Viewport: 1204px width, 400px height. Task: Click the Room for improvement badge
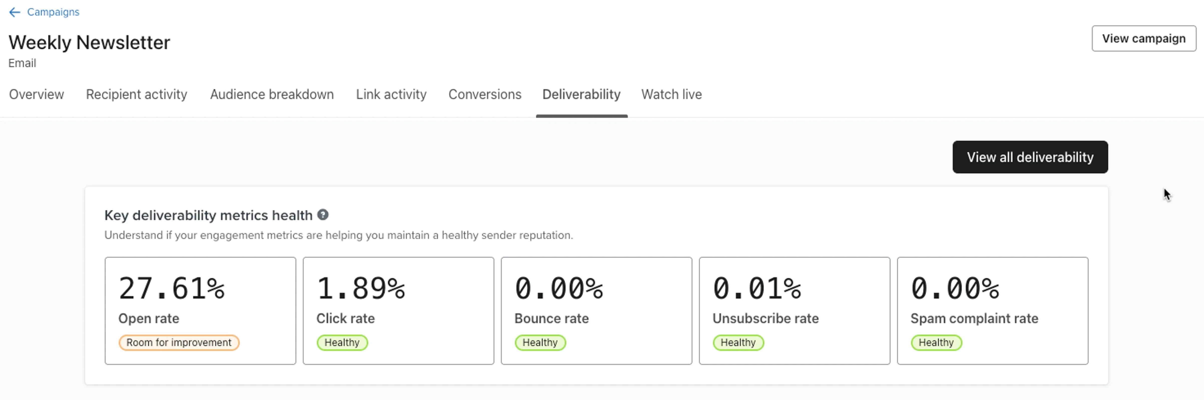(179, 342)
